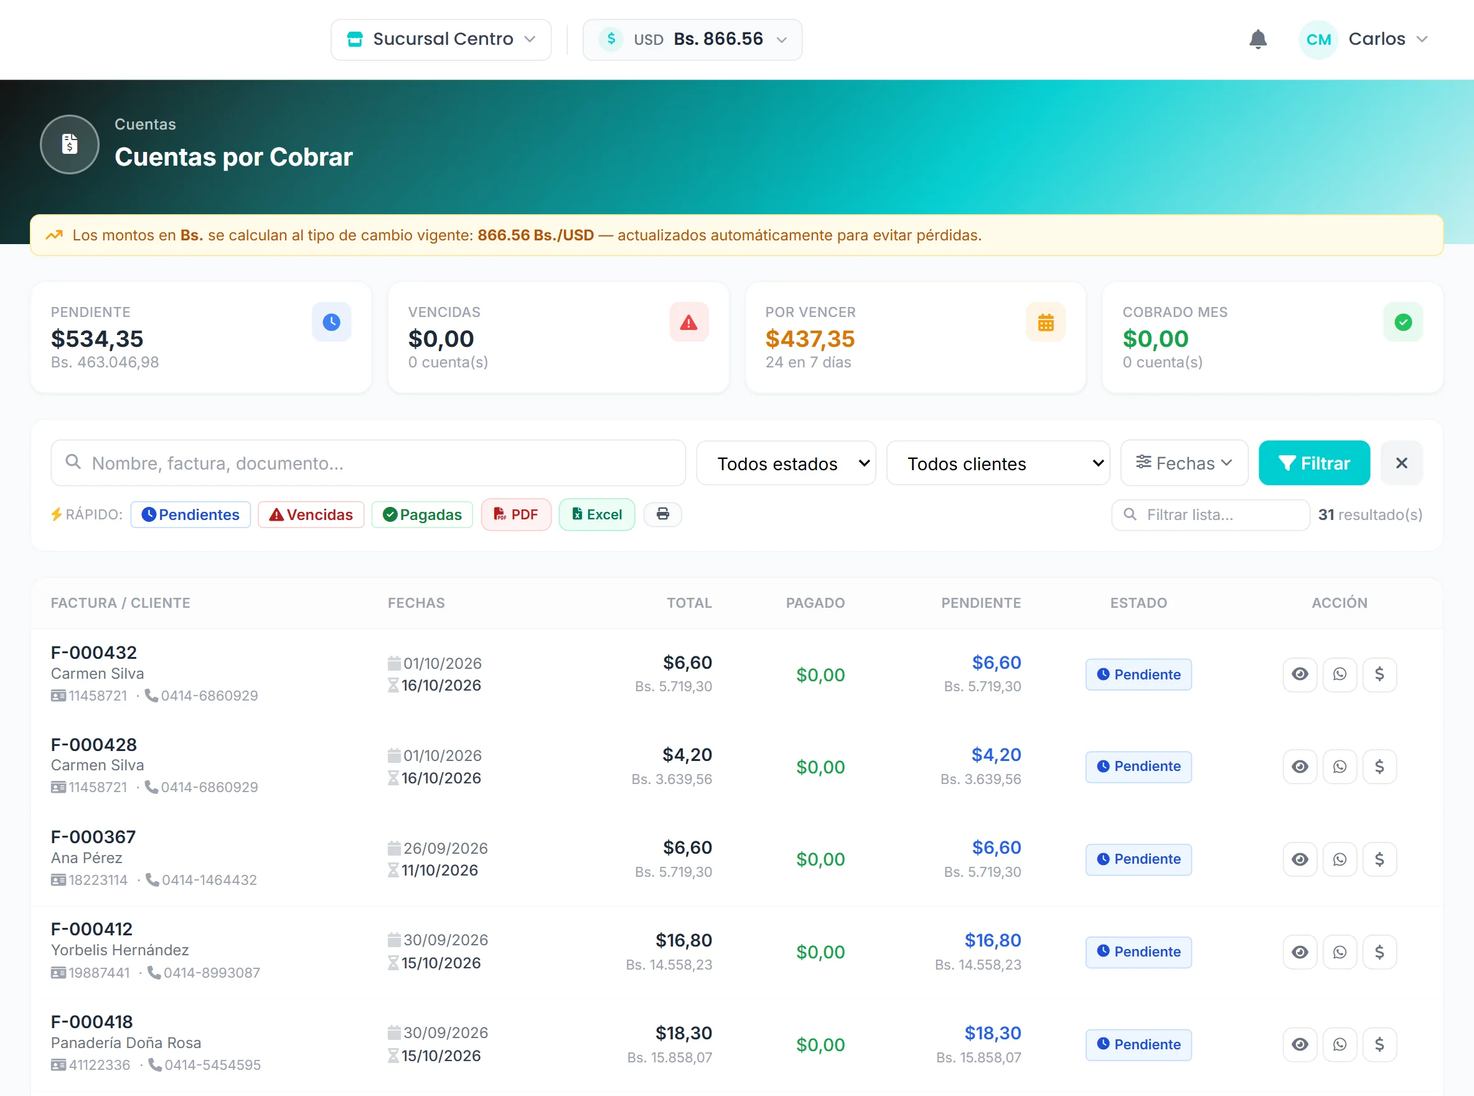Viewport: 1474px width, 1096px height.
Task: Open the Todos clientes dropdown
Action: coord(998,463)
